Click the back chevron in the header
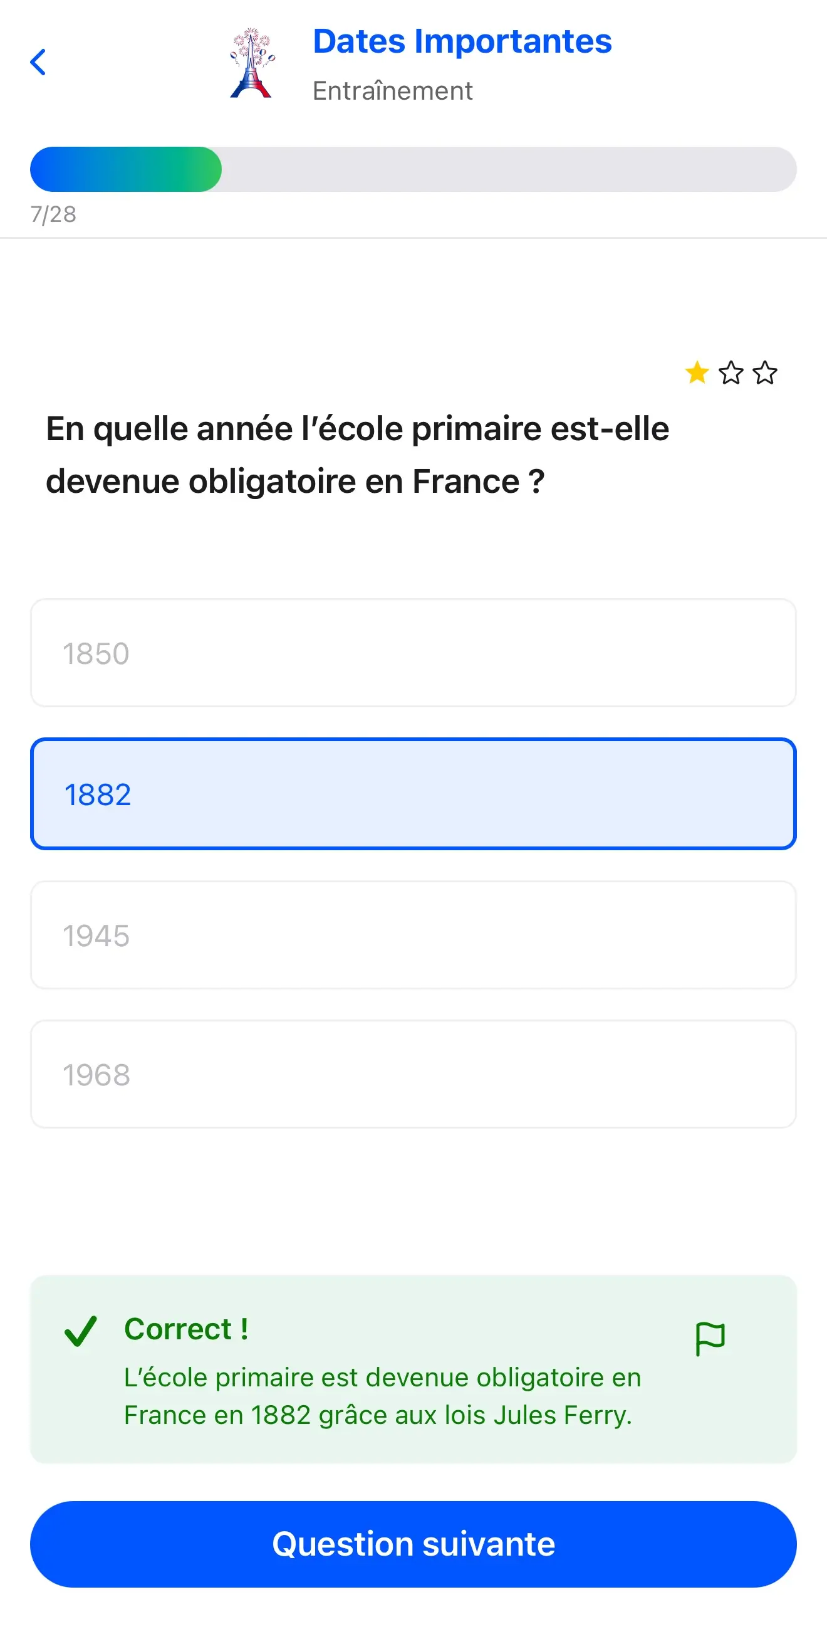Viewport: 827px width, 1629px height. click(39, 62)
